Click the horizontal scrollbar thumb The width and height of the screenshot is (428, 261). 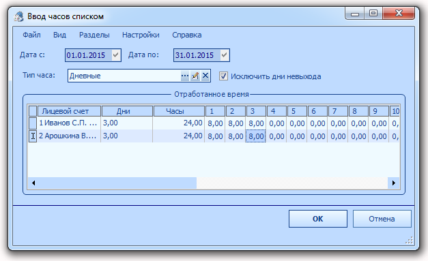point(117,183)
